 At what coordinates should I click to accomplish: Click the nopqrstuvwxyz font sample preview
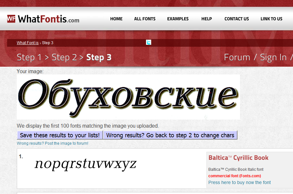(x=86, y=164)
